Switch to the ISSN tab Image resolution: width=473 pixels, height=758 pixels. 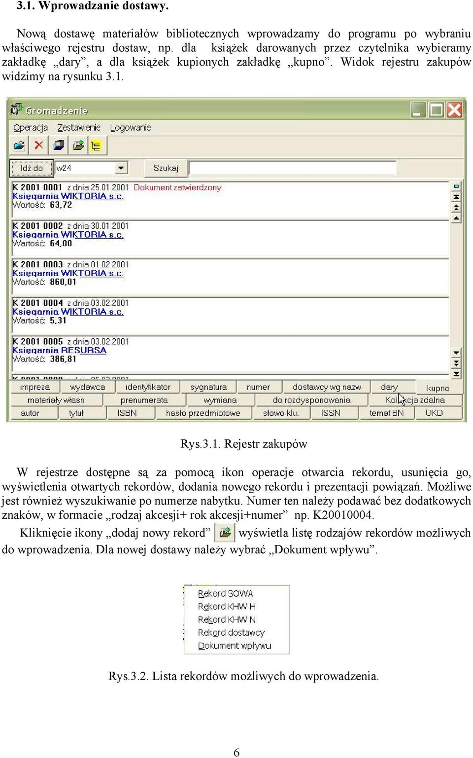coord(331,413)
